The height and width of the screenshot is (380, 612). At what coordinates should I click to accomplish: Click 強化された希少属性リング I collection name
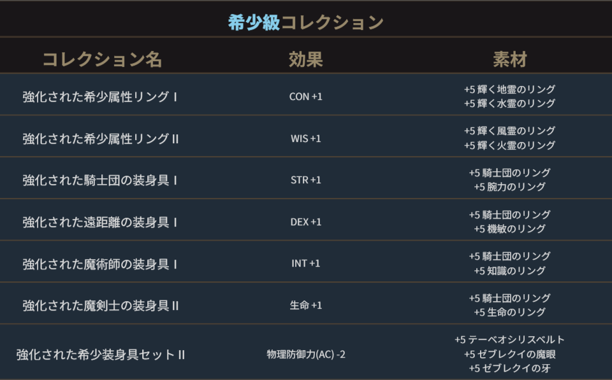[x=100, y=97]
